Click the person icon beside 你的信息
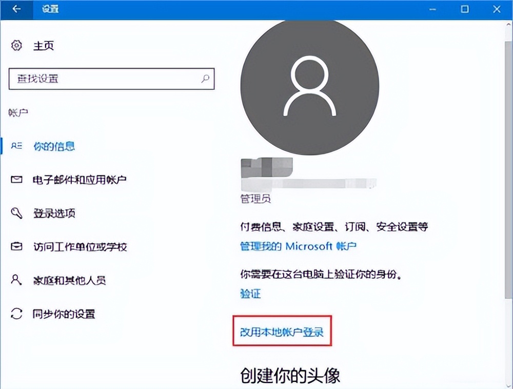The height and width of the screenshot is (389, 513). (16, 146)
